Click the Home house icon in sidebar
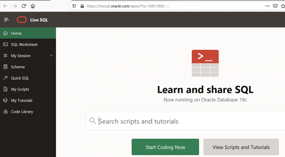The image size is (285, 157). 6,33
